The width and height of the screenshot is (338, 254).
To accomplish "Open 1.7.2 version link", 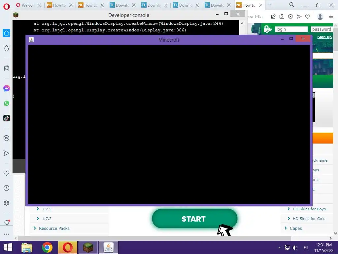I will click(x=47, y=219).
